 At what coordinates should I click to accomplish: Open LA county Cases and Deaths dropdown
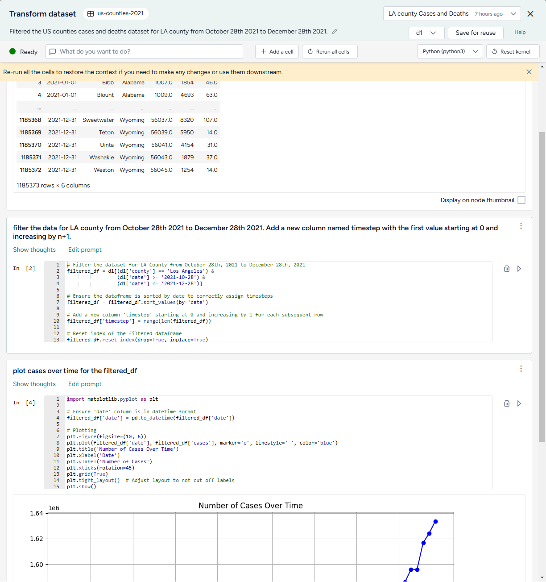pos(451,14)
